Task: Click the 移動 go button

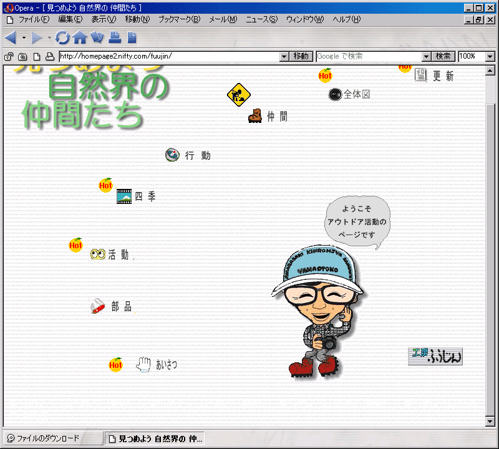Action: pos(301,57)
